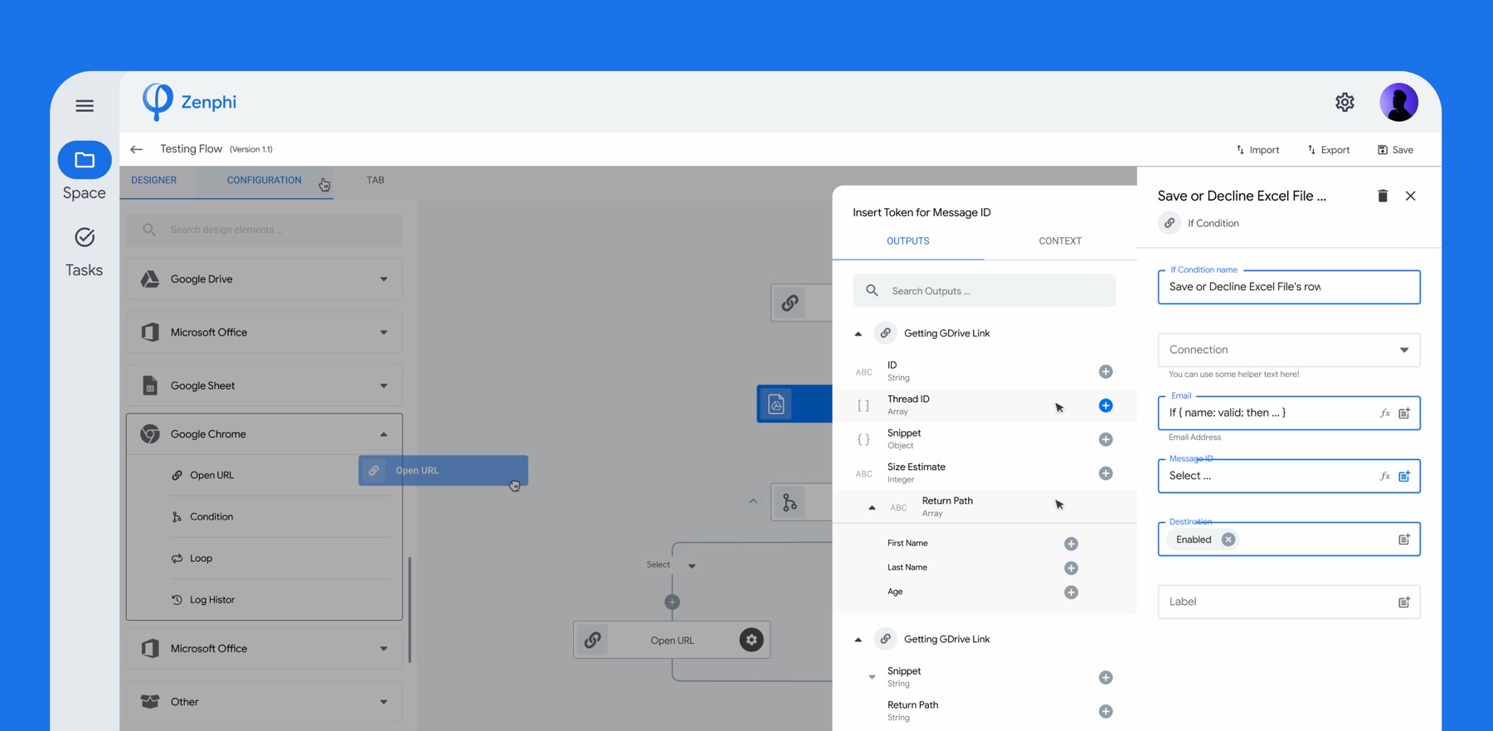The height and width of the screenshot is (731, 1493).
Task: Click the Search design elements field
Action: pos(265,230)
